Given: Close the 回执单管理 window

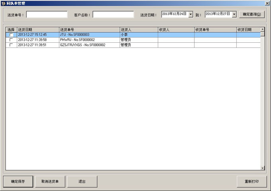Looking at the screenshot, I should (x=267, y=3).
